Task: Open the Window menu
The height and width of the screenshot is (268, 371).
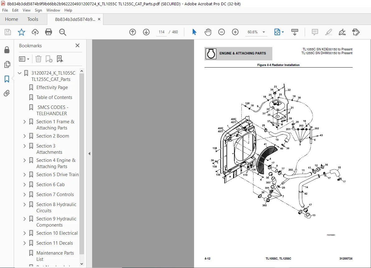Action: pos(53,10)
